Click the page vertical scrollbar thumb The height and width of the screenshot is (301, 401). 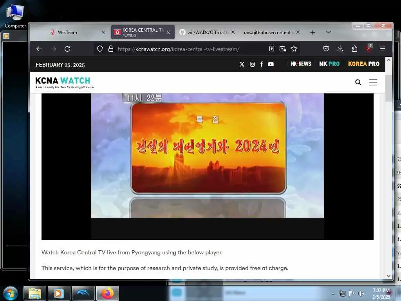point(389,88)
